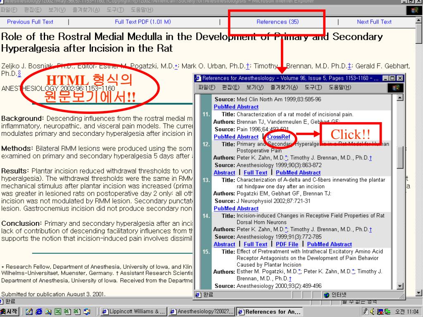
Task: Click 'Anesthesiology 1999;90(3):863-872' source text
Action: point(279,165)
